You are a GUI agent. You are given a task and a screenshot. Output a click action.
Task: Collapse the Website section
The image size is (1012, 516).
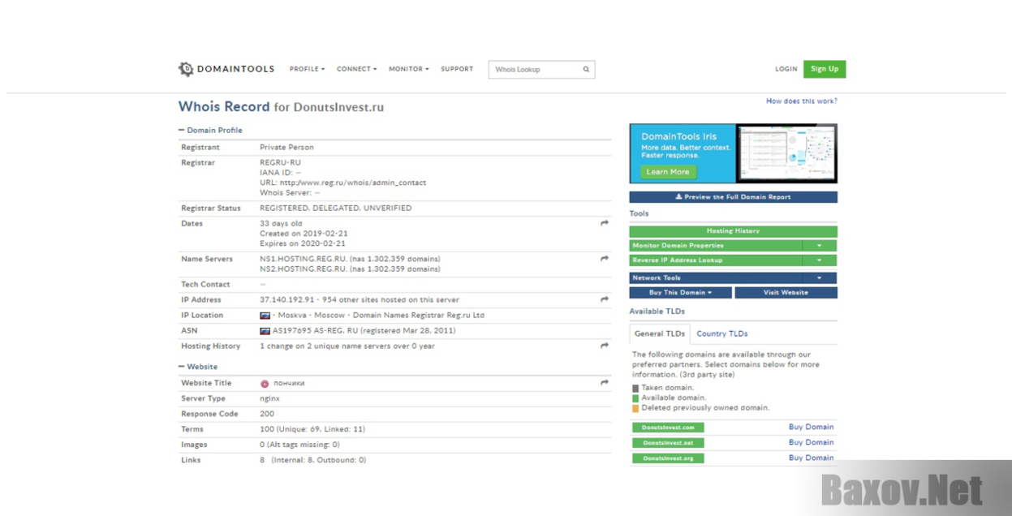point(198,367)
